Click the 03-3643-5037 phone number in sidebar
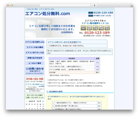The image size is (139, 118). (x=35, y=91)
